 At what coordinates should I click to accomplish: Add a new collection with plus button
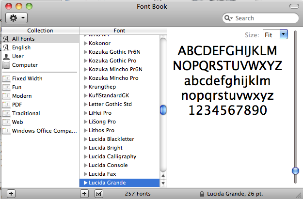[11, 194]
